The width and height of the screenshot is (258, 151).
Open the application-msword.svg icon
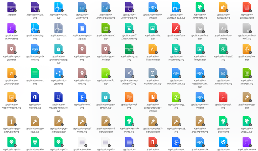pyautogui.click(x=35, y=97)
